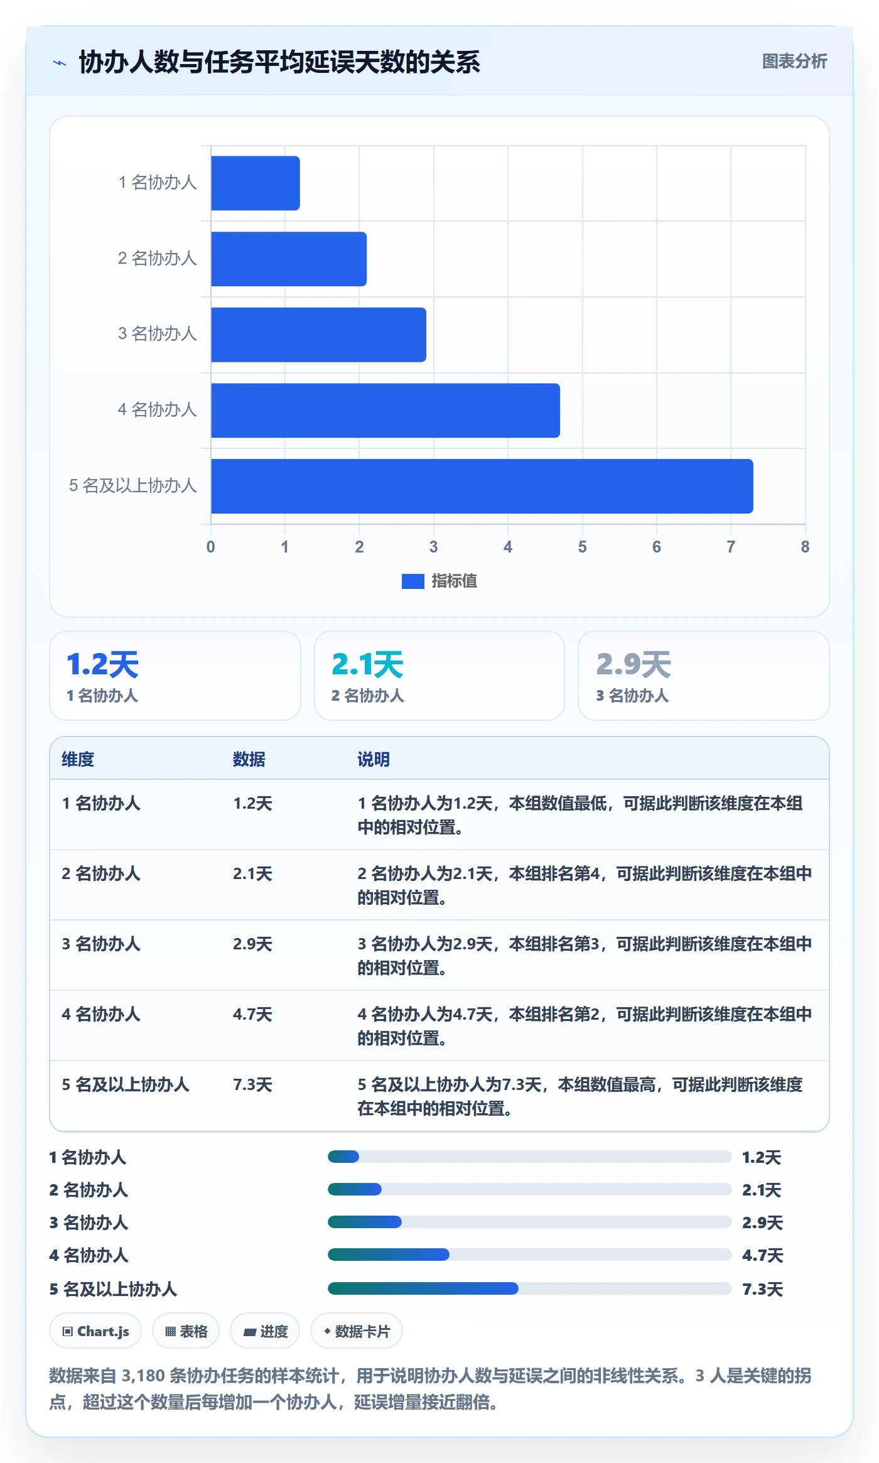Open the 2.1天 data card
This screenshot has height=1463, width=879.
click(439, 676)
